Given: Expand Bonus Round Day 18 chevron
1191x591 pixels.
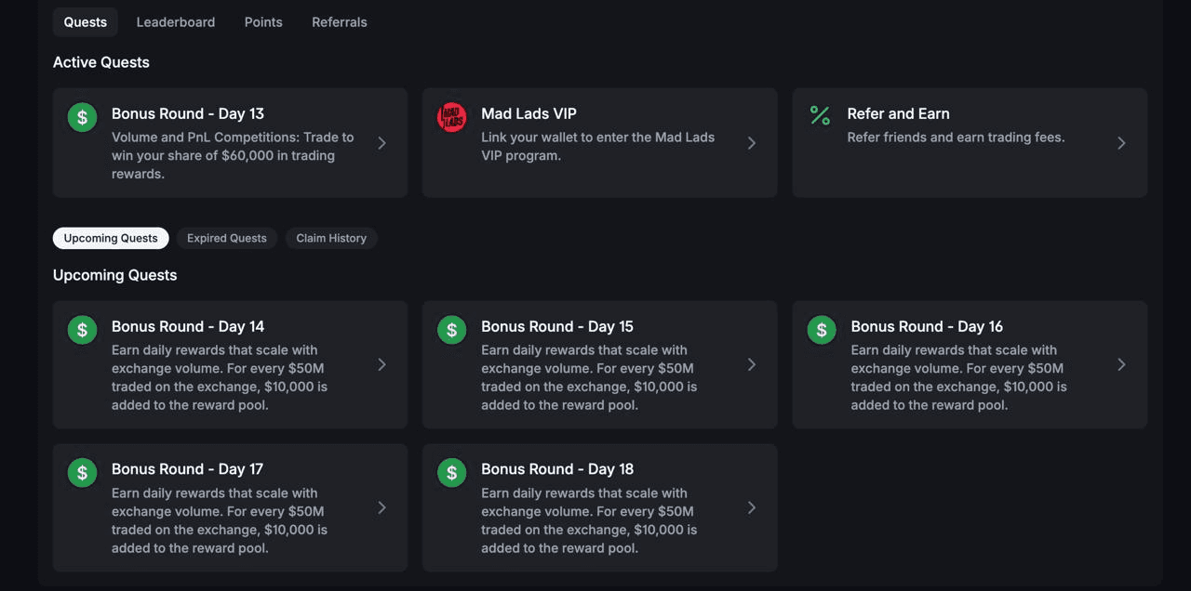Looking at the screenshot, I should click(752, 507).
